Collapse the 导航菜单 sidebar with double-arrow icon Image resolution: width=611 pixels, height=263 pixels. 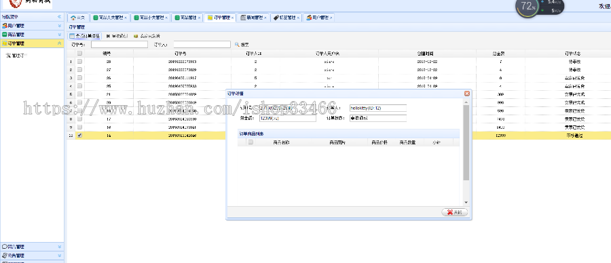pyautogui.click(x=59, y=17)
